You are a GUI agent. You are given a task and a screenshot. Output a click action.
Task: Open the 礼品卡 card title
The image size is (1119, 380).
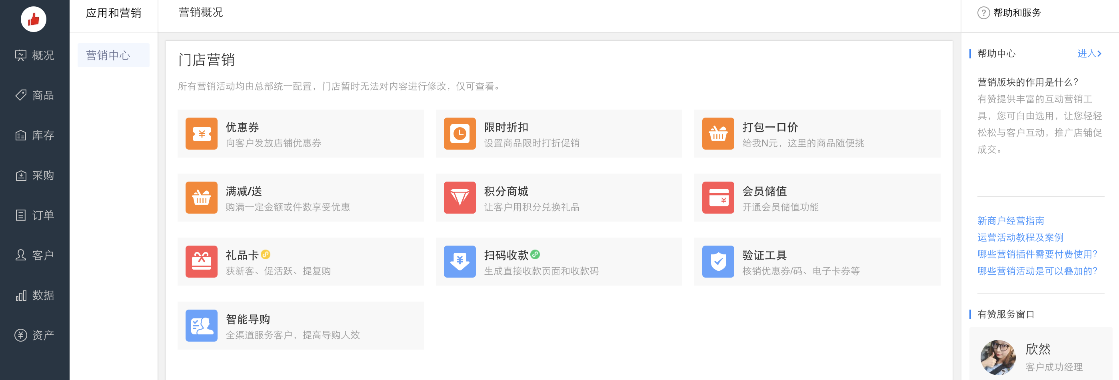tap(242, 255)
